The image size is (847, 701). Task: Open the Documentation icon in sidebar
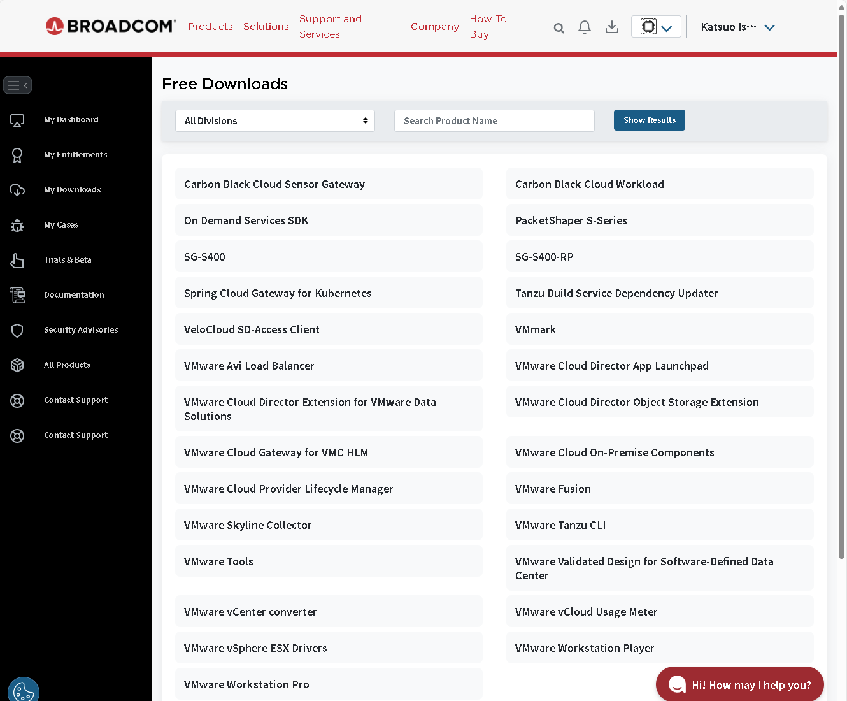[x=17, y=295]
